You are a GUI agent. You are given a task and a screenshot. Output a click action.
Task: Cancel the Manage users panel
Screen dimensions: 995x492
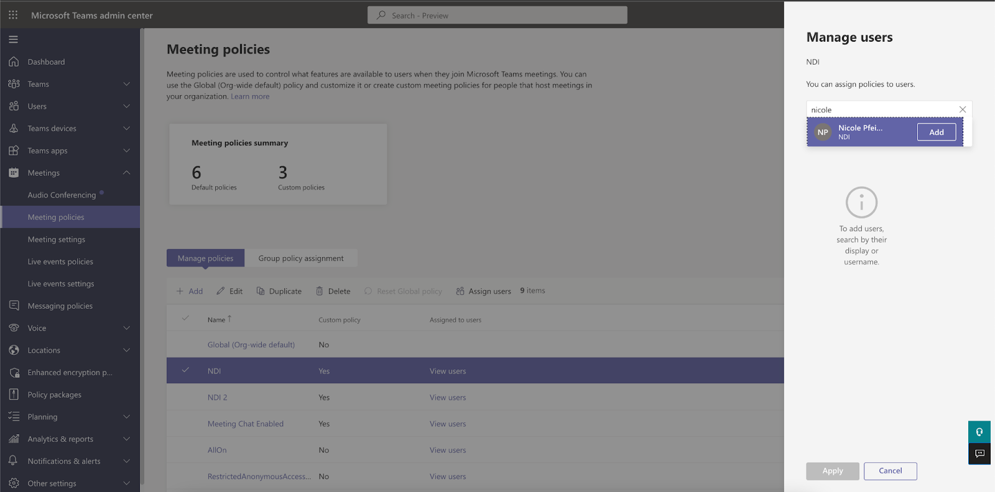click(891, 471)
